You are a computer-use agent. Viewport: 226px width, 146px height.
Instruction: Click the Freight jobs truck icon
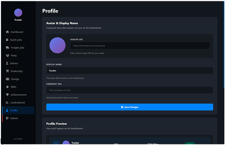[7, 48]
